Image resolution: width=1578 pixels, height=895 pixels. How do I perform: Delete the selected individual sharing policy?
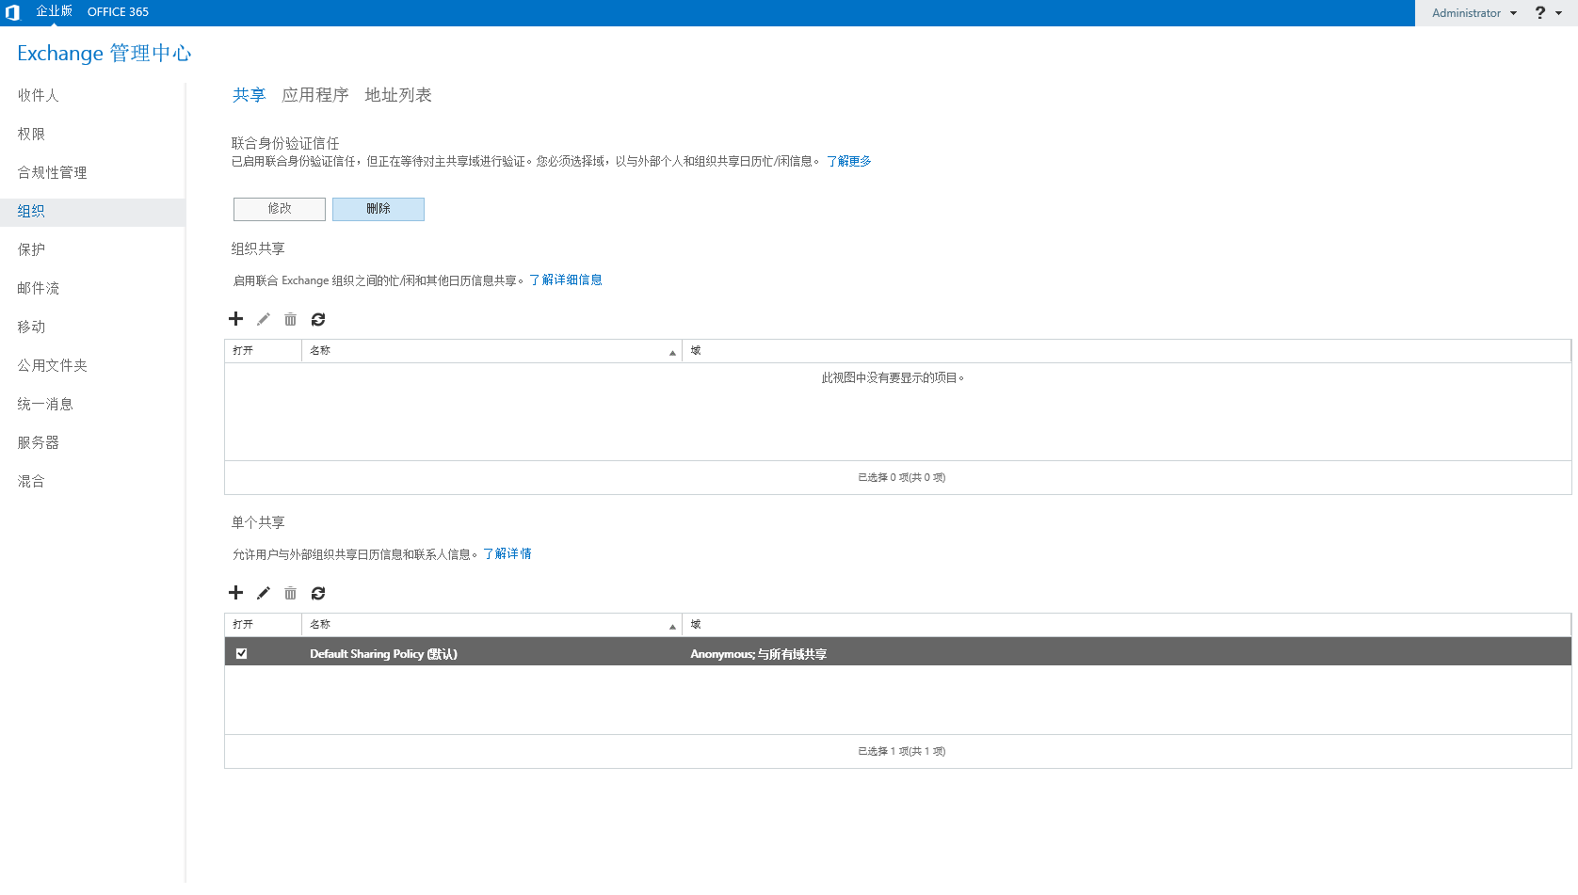291,593
